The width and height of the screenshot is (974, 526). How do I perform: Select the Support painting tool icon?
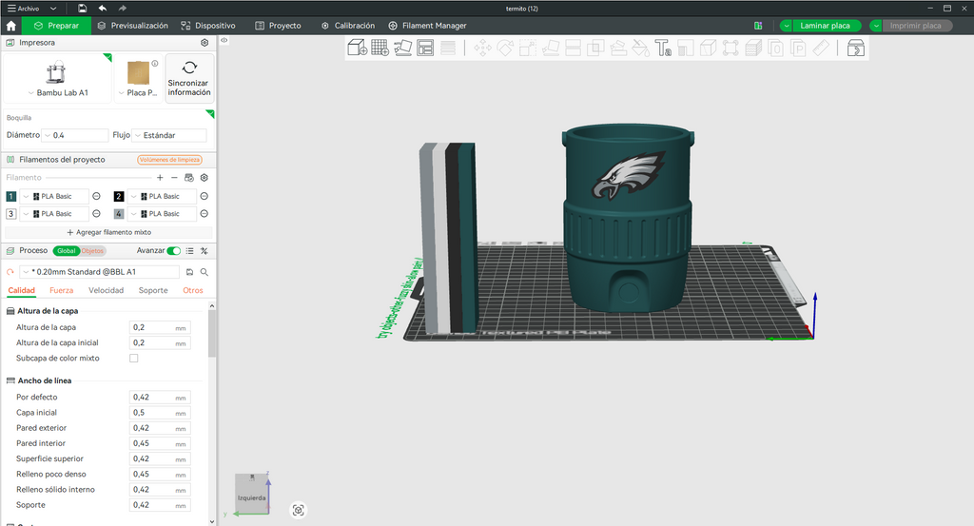[618, 48]
